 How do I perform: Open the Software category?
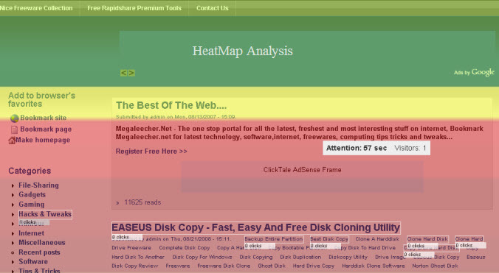click(33, 261)
